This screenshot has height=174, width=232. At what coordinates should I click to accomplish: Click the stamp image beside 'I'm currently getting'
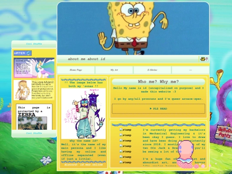pyautogui.click(x=125, y=130)
